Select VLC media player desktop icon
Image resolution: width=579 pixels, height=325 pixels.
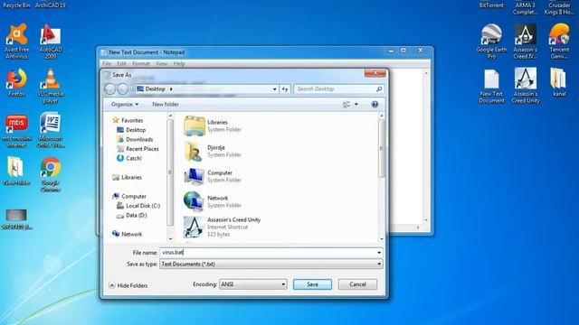point(51,86)
